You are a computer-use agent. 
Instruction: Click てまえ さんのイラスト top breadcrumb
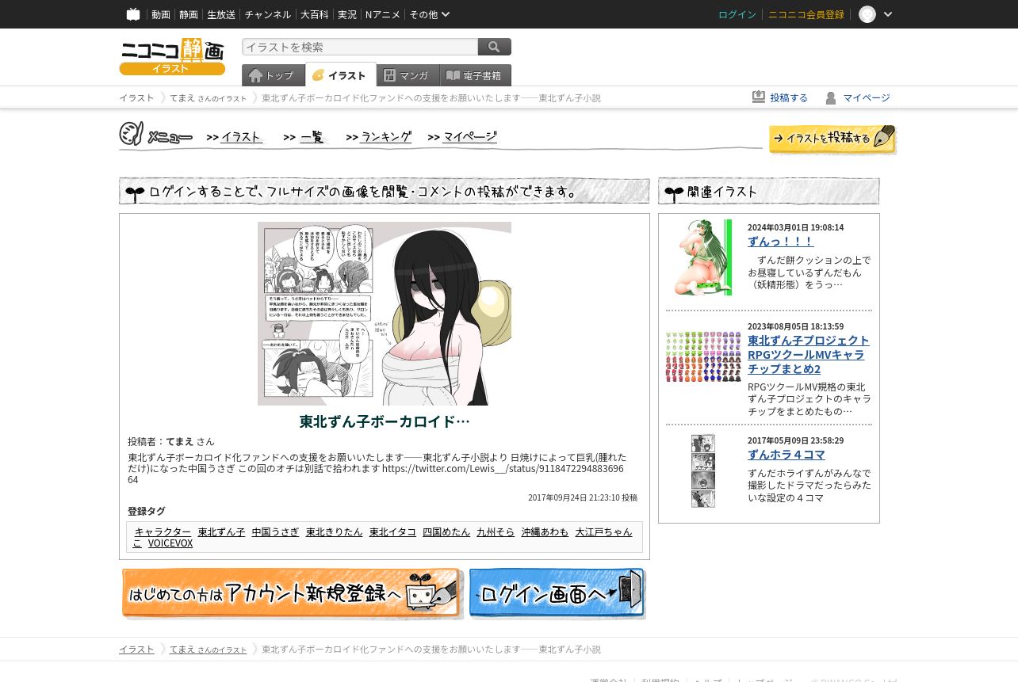click(x=208, y=97)
